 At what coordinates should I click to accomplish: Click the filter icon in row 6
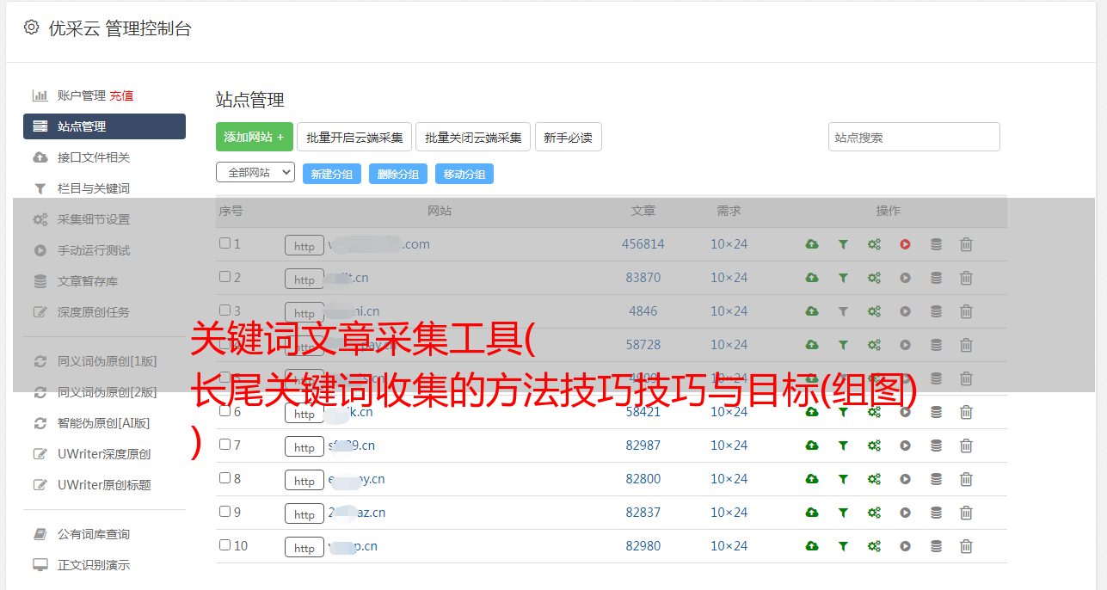tap(843, 412)
